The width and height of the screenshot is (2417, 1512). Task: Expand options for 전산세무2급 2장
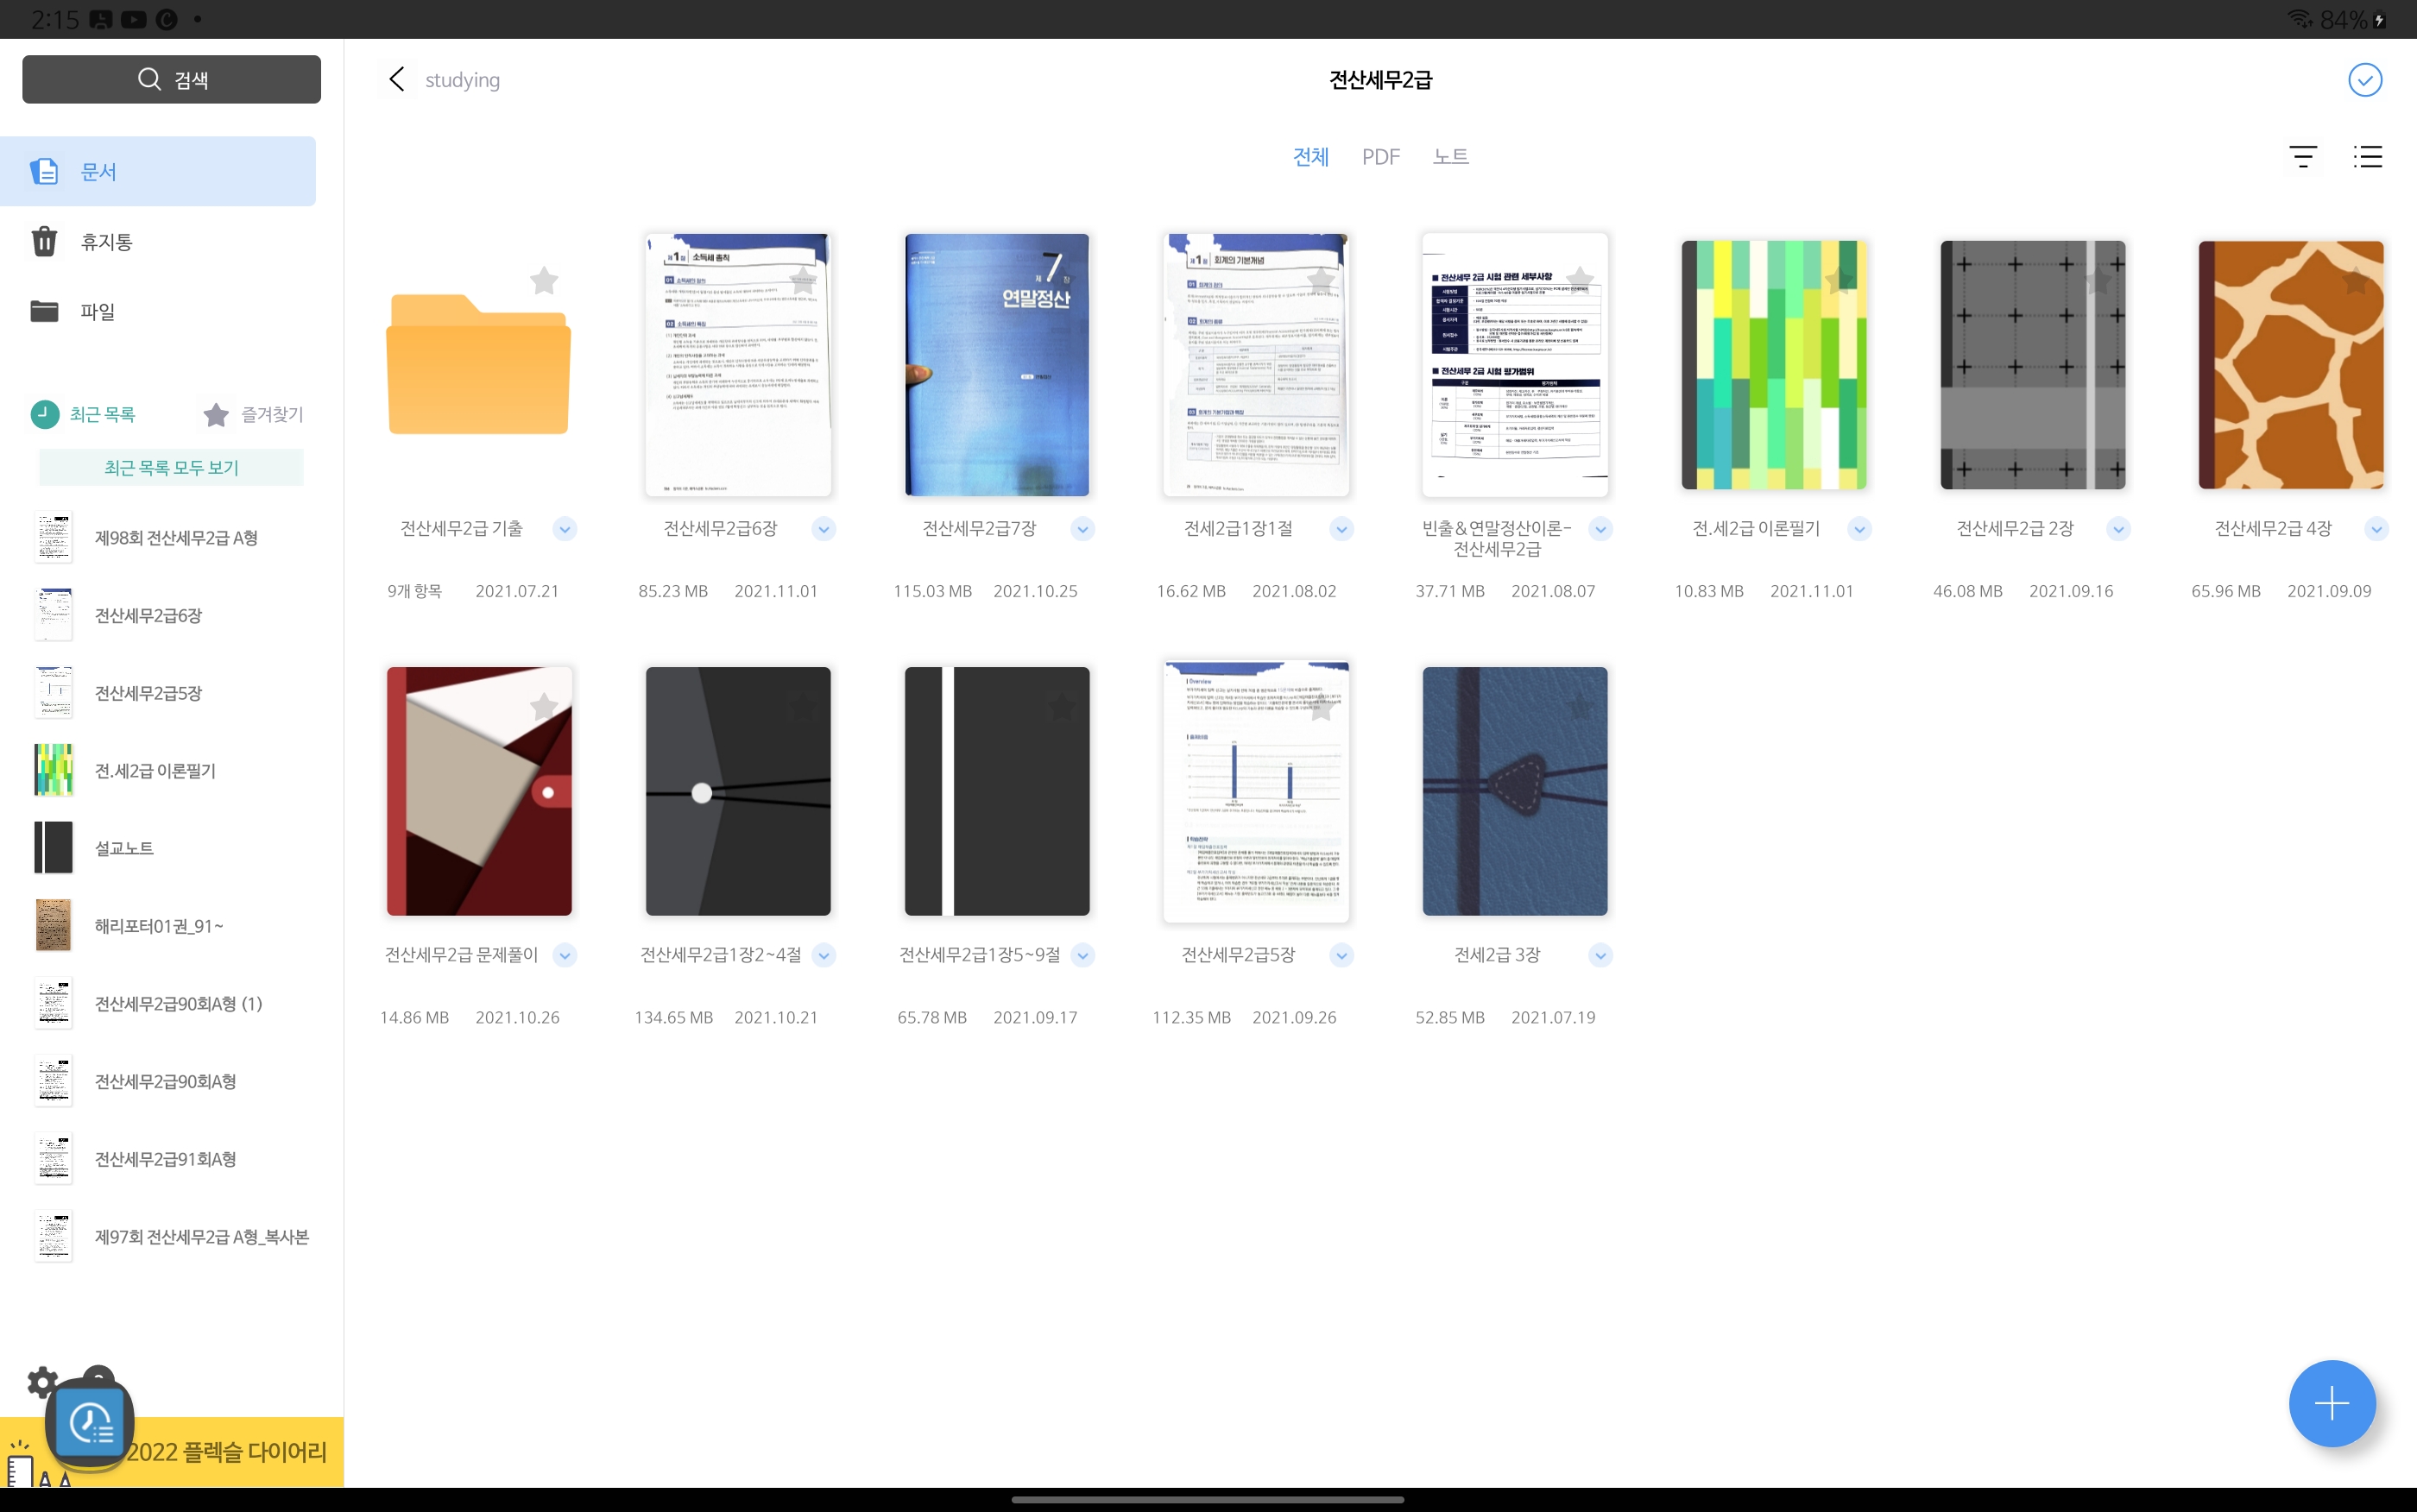pos(2119,529)
